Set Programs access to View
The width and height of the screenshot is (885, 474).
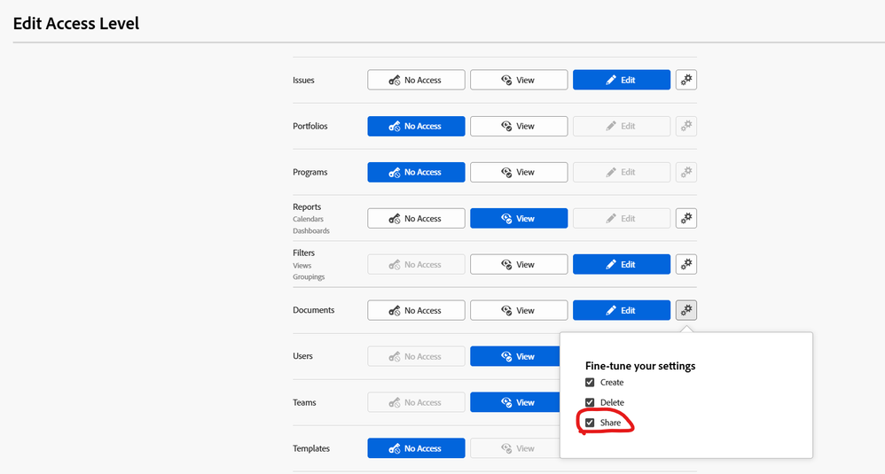(519, 172)
